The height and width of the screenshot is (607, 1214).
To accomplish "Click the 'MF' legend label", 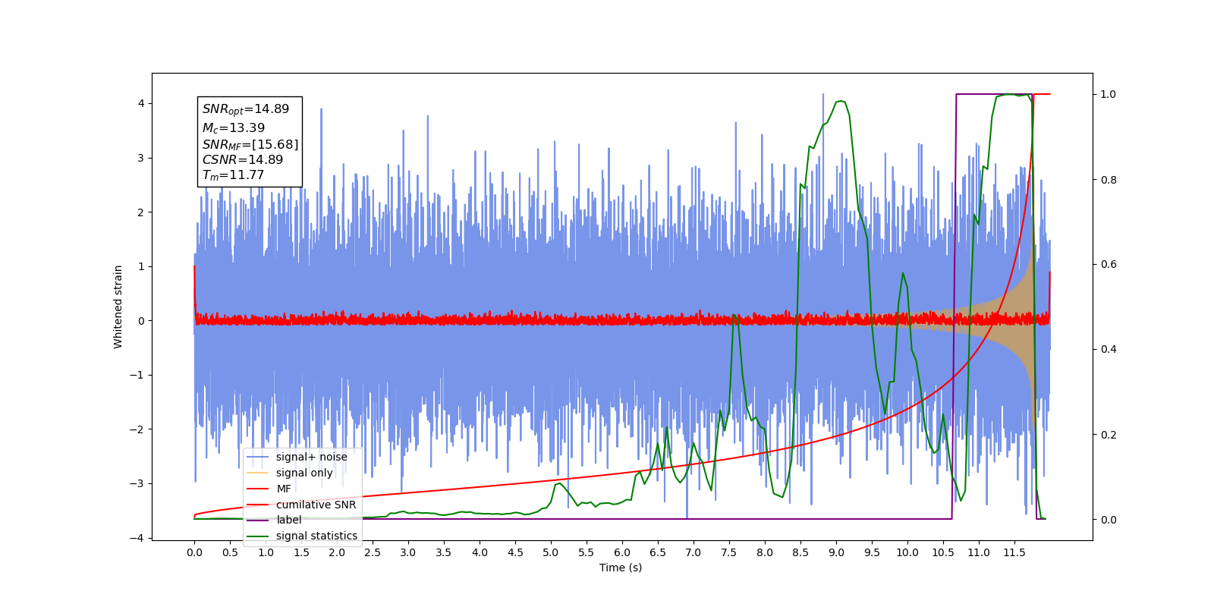I will click(284, 489).
